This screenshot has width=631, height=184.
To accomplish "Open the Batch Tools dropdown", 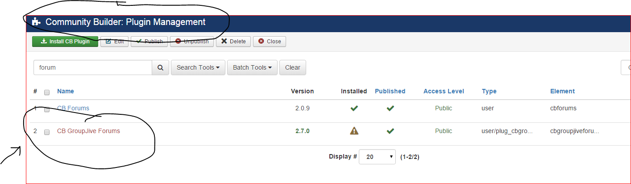I will pyautogui.click(x=252, y=67).
